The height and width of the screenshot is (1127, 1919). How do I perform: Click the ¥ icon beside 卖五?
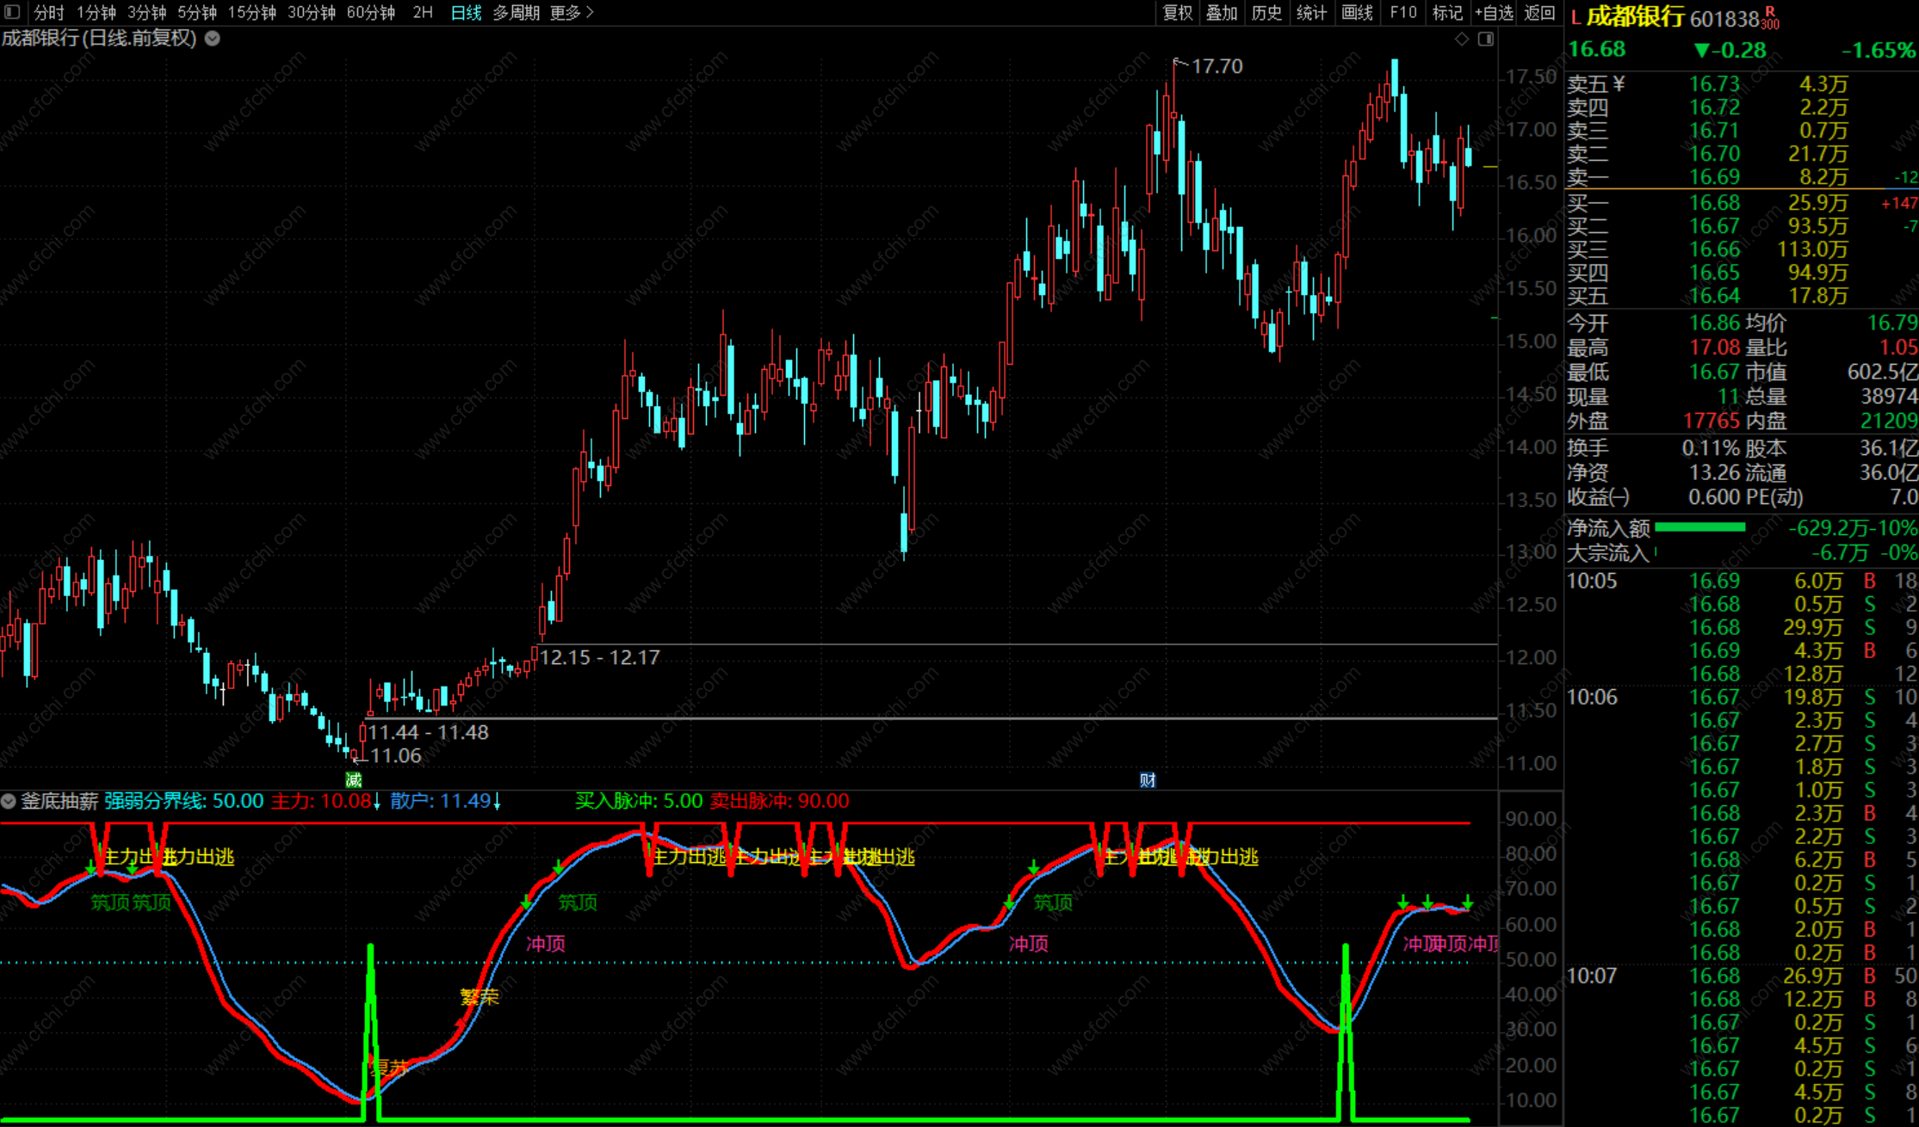[1619, 83]
